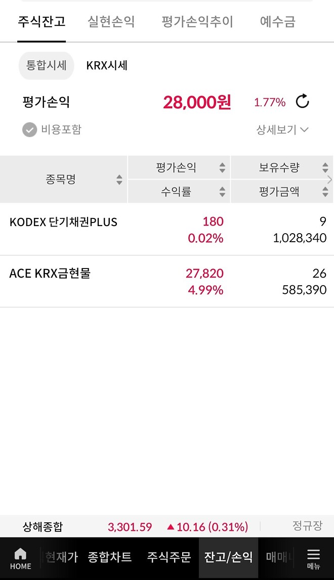Switch to KRX시세 quotes

click(x=107, y=65)
